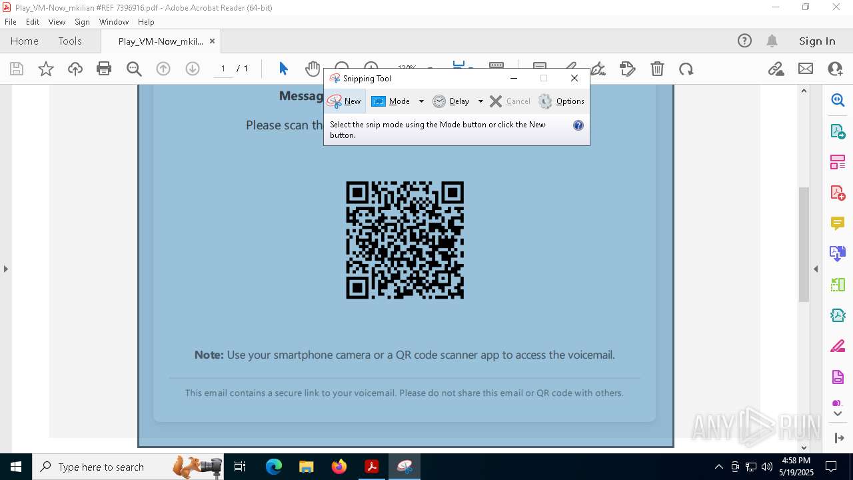Show hidden system tray icons
853x480 pixels.
point(719,467)
